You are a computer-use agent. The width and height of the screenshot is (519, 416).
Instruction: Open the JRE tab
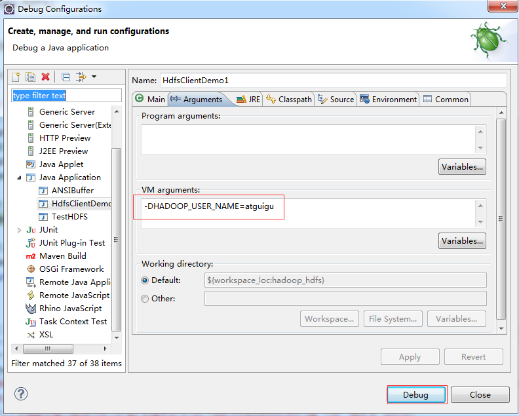click(x=248, y=100)
